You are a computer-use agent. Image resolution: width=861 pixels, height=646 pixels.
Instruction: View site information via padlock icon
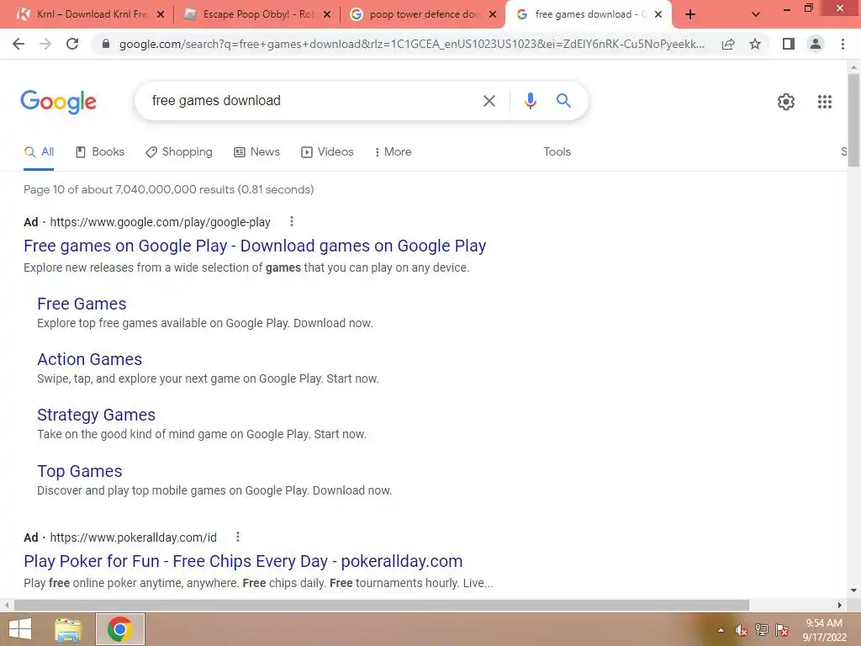[106, 44]
